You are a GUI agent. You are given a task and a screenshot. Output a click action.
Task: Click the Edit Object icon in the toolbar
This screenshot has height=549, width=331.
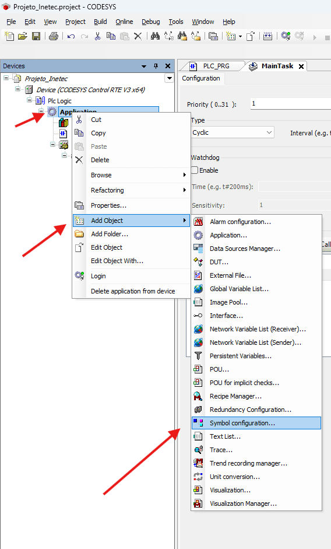251,36
